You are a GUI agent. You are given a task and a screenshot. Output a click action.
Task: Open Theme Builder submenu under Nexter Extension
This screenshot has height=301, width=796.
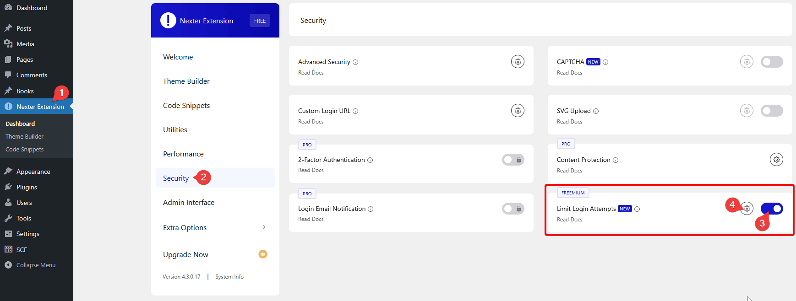coord(24,136)
